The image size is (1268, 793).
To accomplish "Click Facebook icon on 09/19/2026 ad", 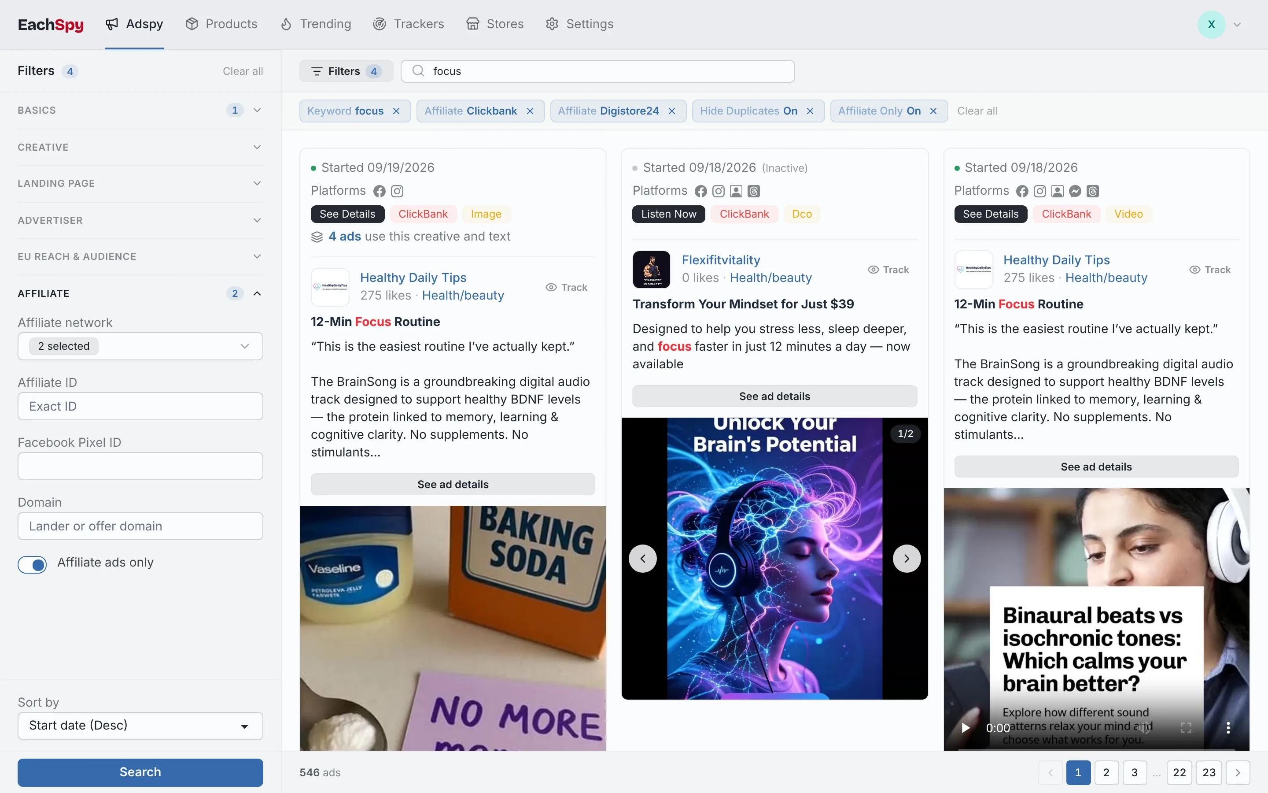I will tap(380, 192).
